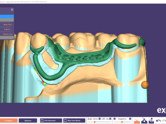The width and height of the screenshot is (166, 124).
Task: Redo the last undone action
Action: [164, 121]
